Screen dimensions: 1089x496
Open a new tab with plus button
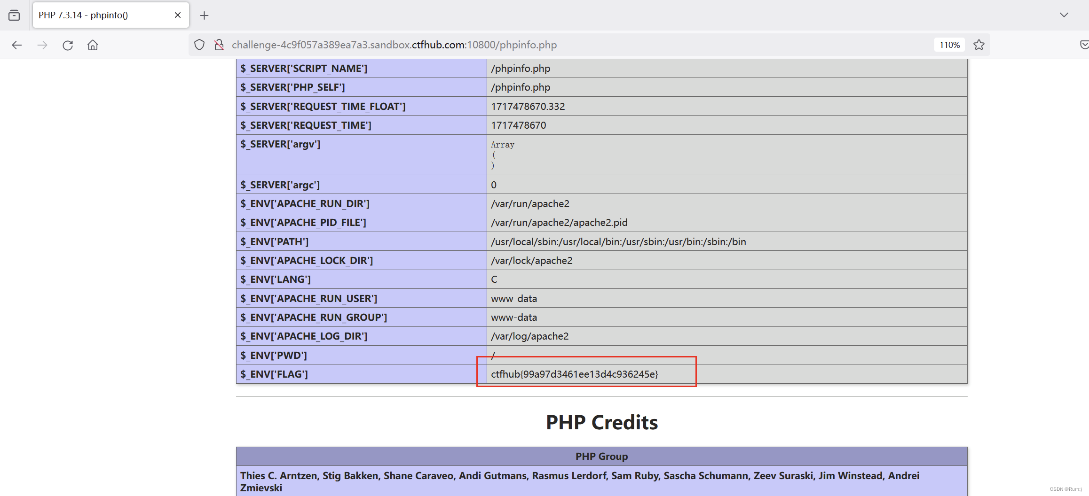(x=204, y=15)
